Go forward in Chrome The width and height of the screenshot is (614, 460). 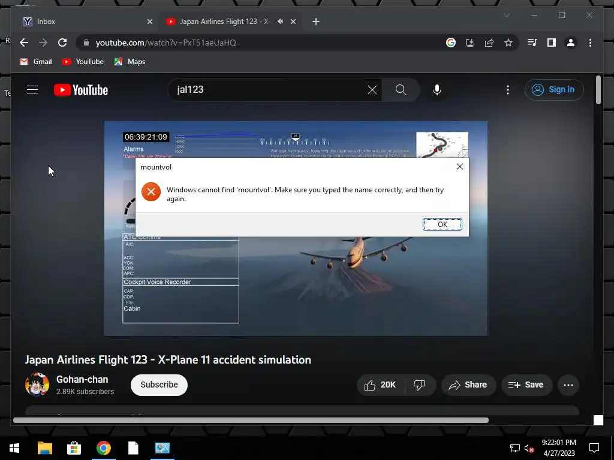pos(43,43)
